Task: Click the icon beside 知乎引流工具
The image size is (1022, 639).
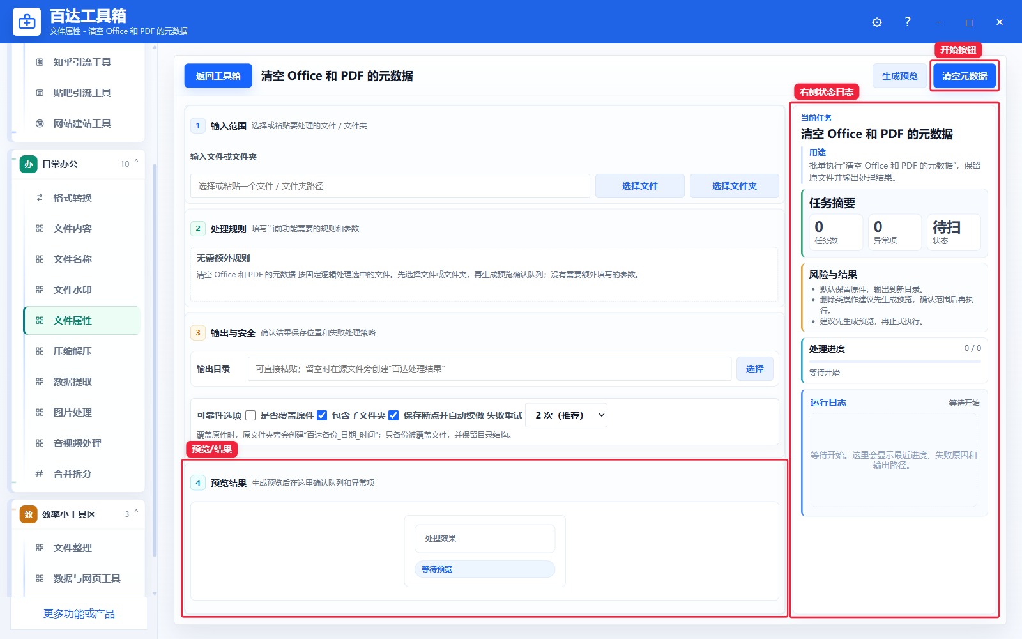Action: (40, 62)
